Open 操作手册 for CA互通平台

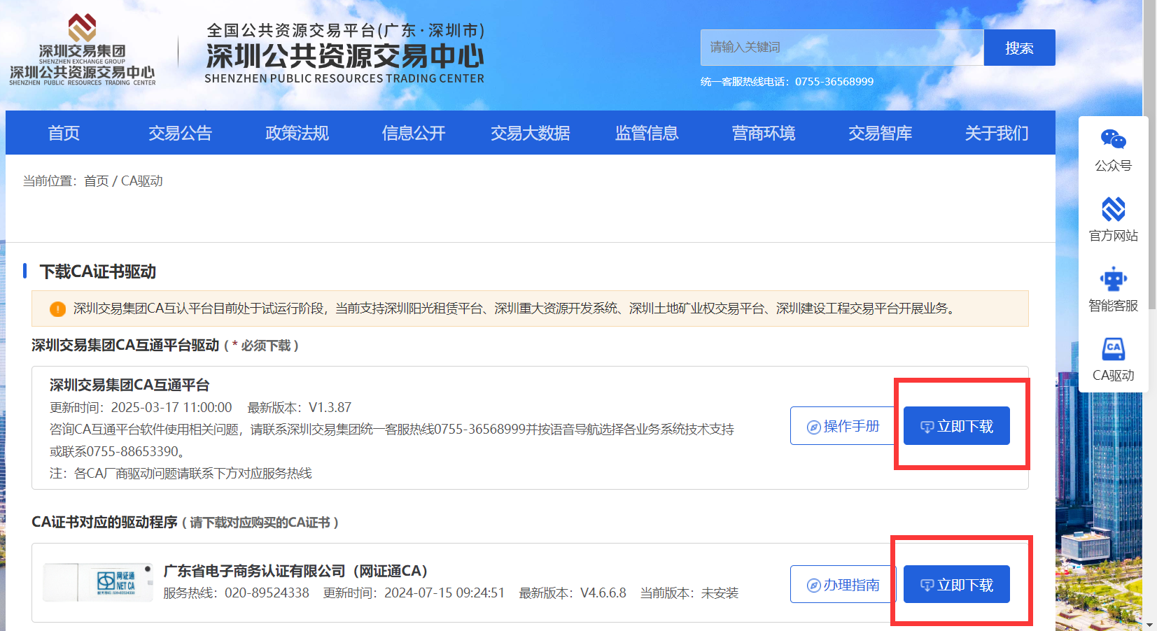[x=843, y=426]
